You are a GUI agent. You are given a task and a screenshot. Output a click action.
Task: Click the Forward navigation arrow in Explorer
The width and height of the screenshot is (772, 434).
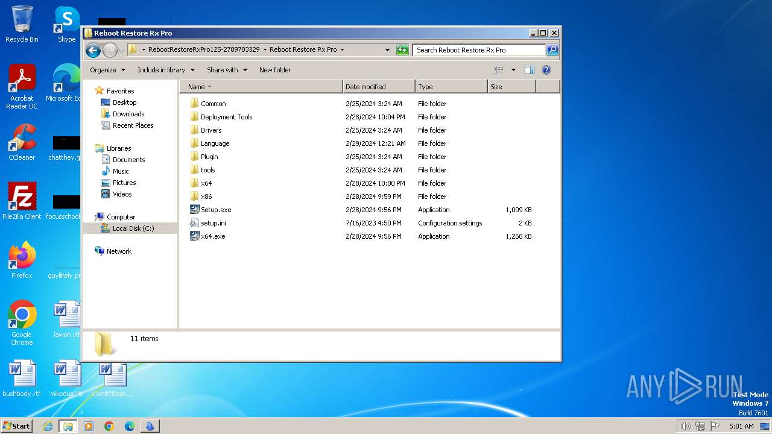tap(110, 50)
